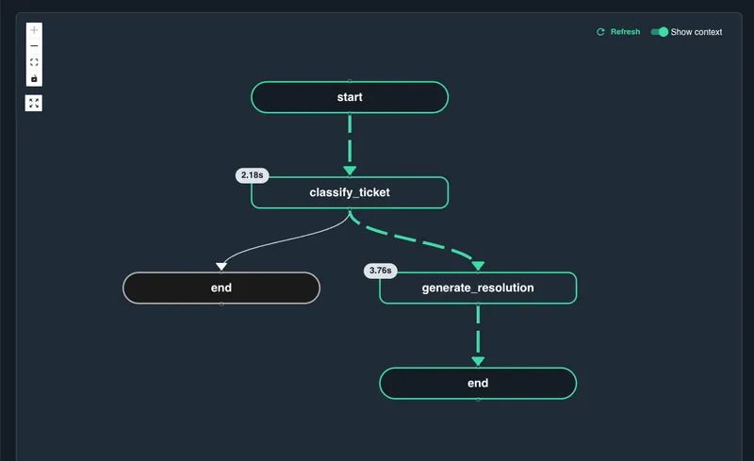Click the zoom out minus button
Viewport: 754px width, 461px height.
point(34,46)
